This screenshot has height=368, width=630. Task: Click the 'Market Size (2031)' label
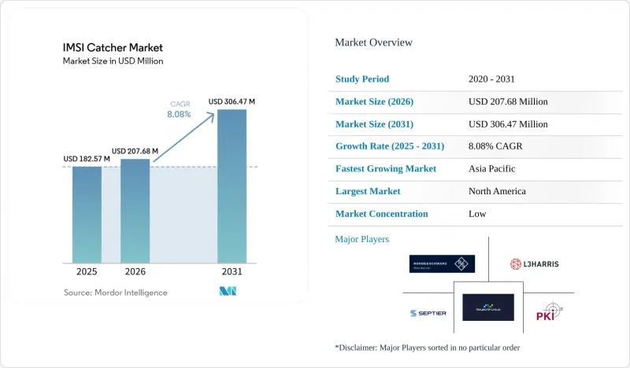coord(375,124)
